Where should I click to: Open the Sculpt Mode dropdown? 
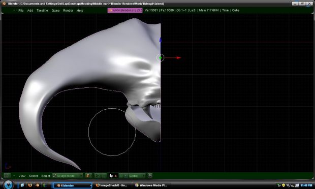68,176
